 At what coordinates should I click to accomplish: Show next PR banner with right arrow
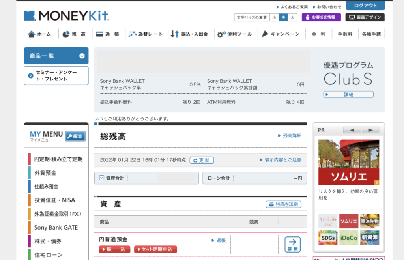click(370, 130)
